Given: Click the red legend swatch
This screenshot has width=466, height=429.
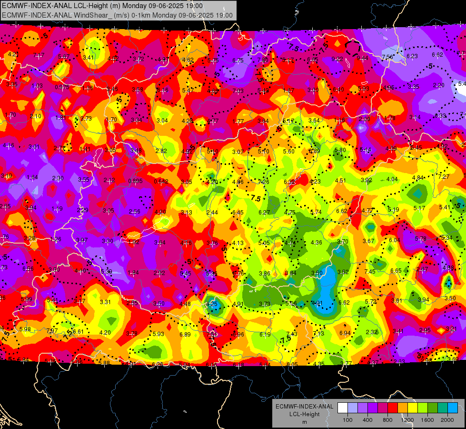Looking at the screenshot, I should coord(393,408).
